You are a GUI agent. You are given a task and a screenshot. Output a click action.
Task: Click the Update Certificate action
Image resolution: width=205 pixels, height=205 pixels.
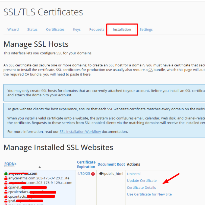142,180
